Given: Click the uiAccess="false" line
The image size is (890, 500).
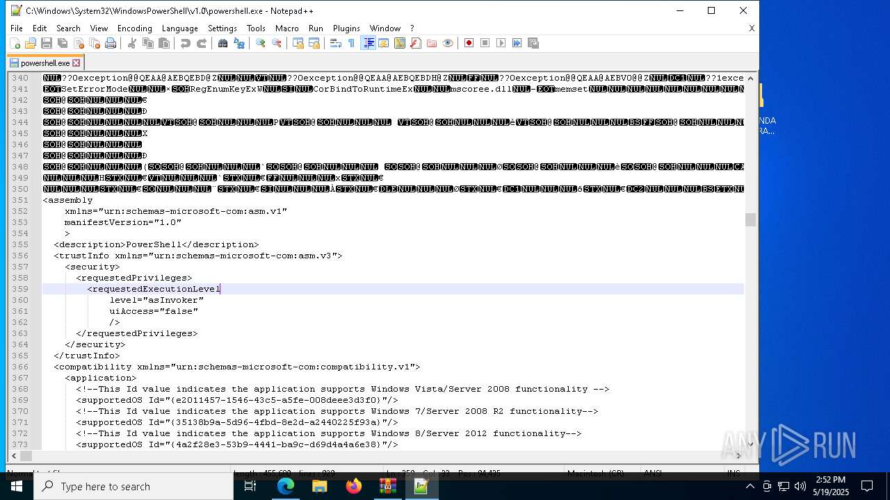Looking at the screenshot, I should pyautogui.click(x=154, y=311).
